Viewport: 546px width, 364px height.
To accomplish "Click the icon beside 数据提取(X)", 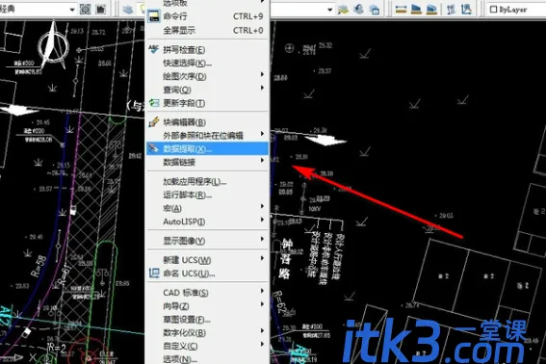I will [153, 148].
